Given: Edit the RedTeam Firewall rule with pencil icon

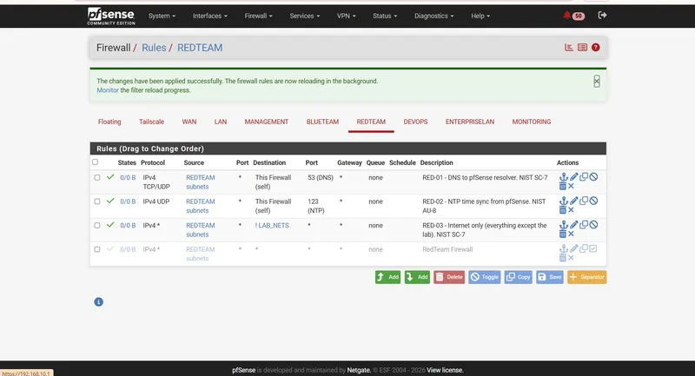Looking at the screenshot, I should (574, 248).
